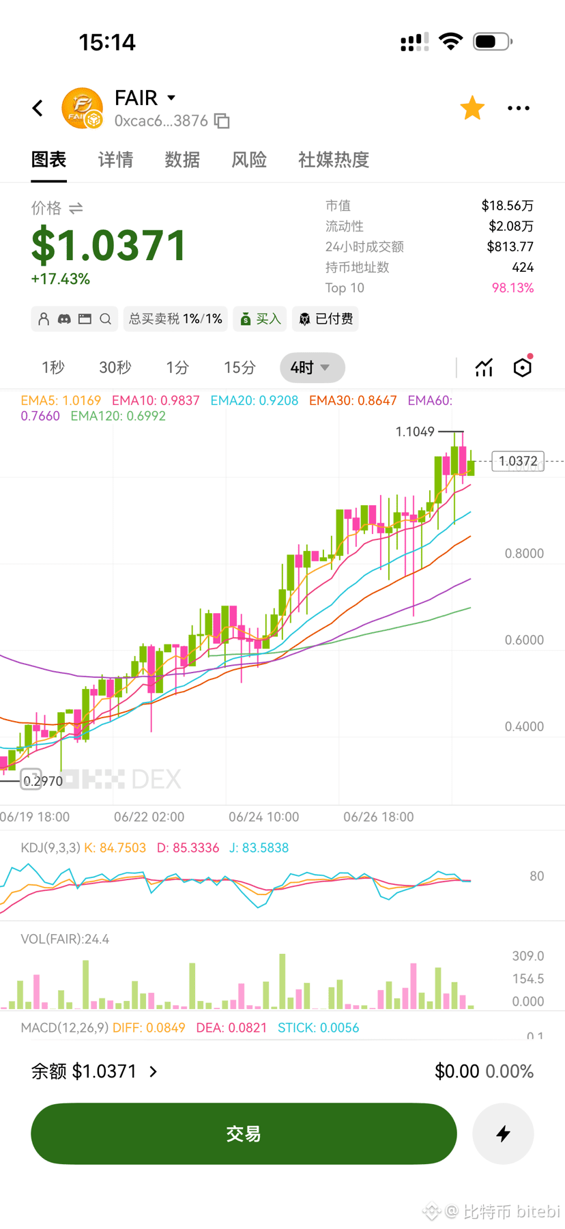Tap the EMA30: 0.8647 indicator label
The height and width of the screenshot is (1229, 565).
point(353,401)
